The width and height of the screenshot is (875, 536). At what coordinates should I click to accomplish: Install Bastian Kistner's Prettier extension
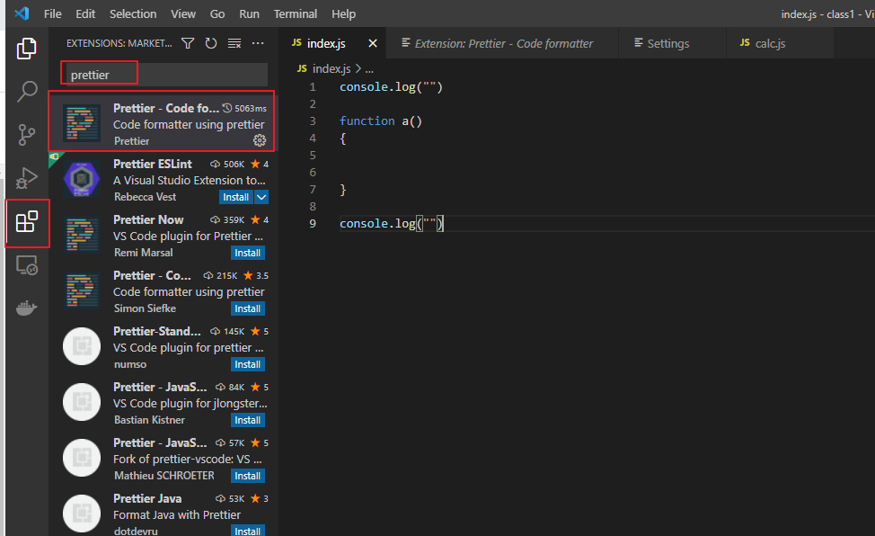click(248, 420)
